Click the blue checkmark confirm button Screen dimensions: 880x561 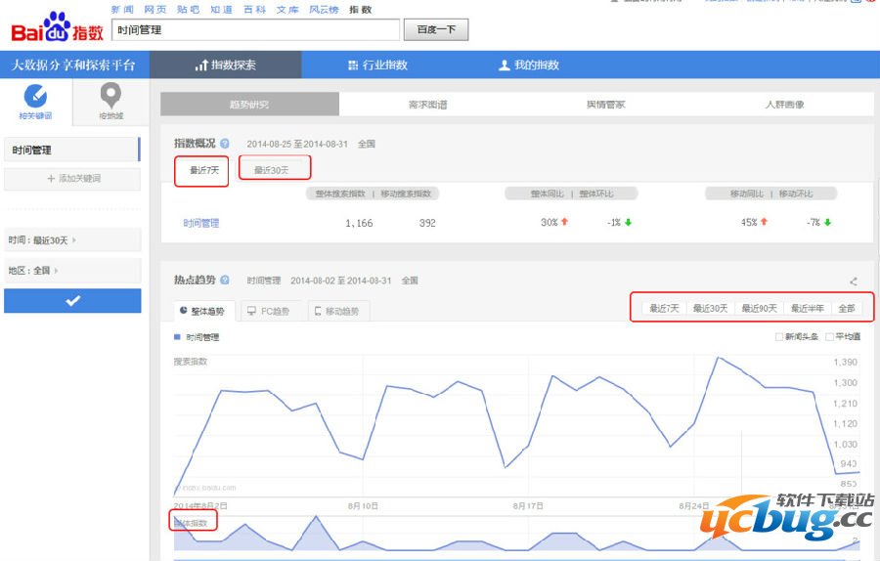coord(72,301)
